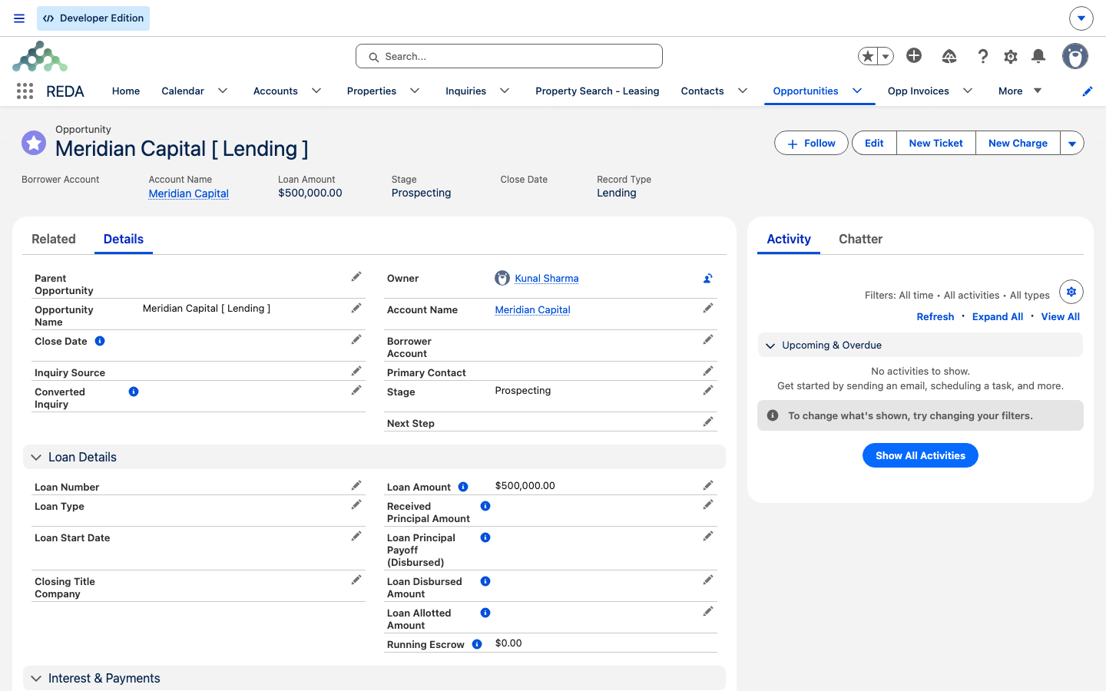The image size is (1106, 691).
Task: Go to the Home nav tab
Action: 126,91
